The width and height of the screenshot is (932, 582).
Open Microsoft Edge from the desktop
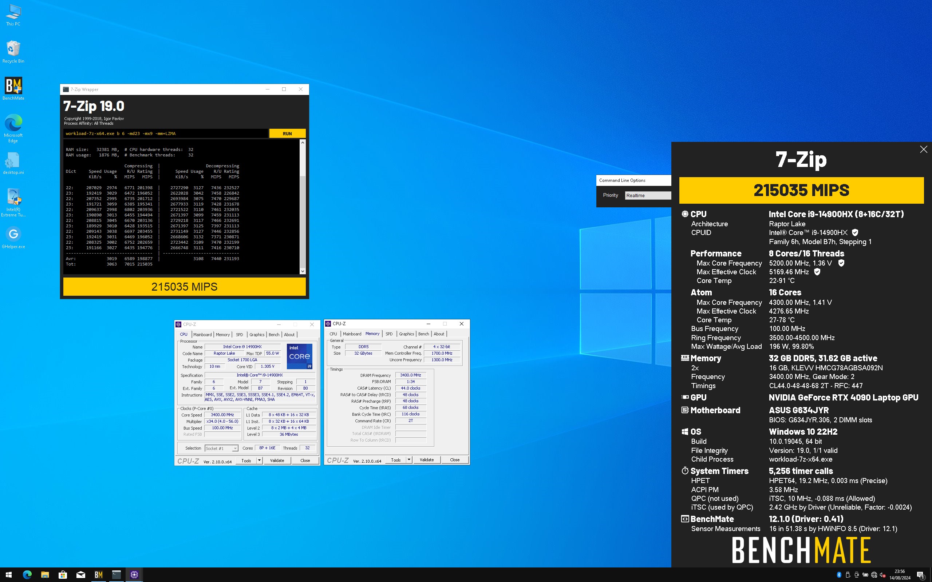[13, 128]
